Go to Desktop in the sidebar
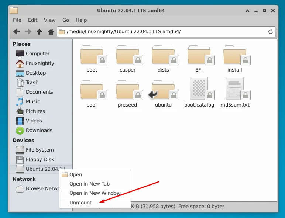Viewport: 285px width, 218px height. [41, 73]
